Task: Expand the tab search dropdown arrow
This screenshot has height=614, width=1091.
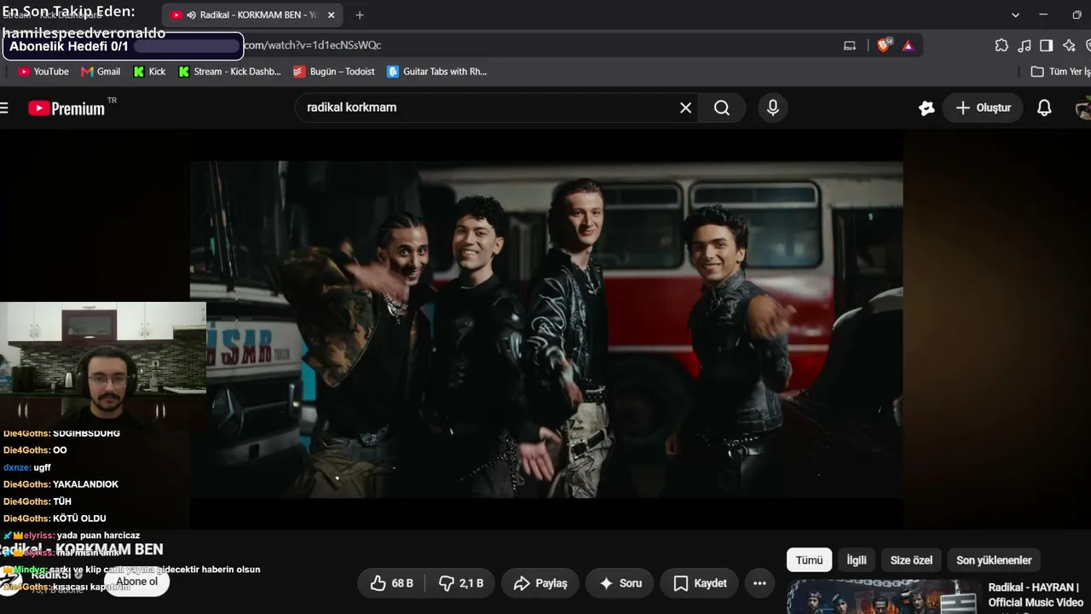Action: tap(1015, 14)
